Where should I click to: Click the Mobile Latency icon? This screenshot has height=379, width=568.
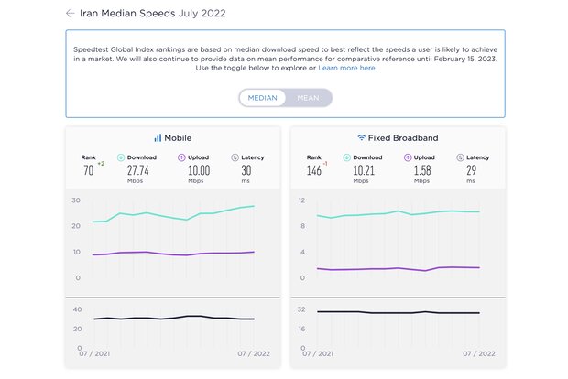point(235,157)
